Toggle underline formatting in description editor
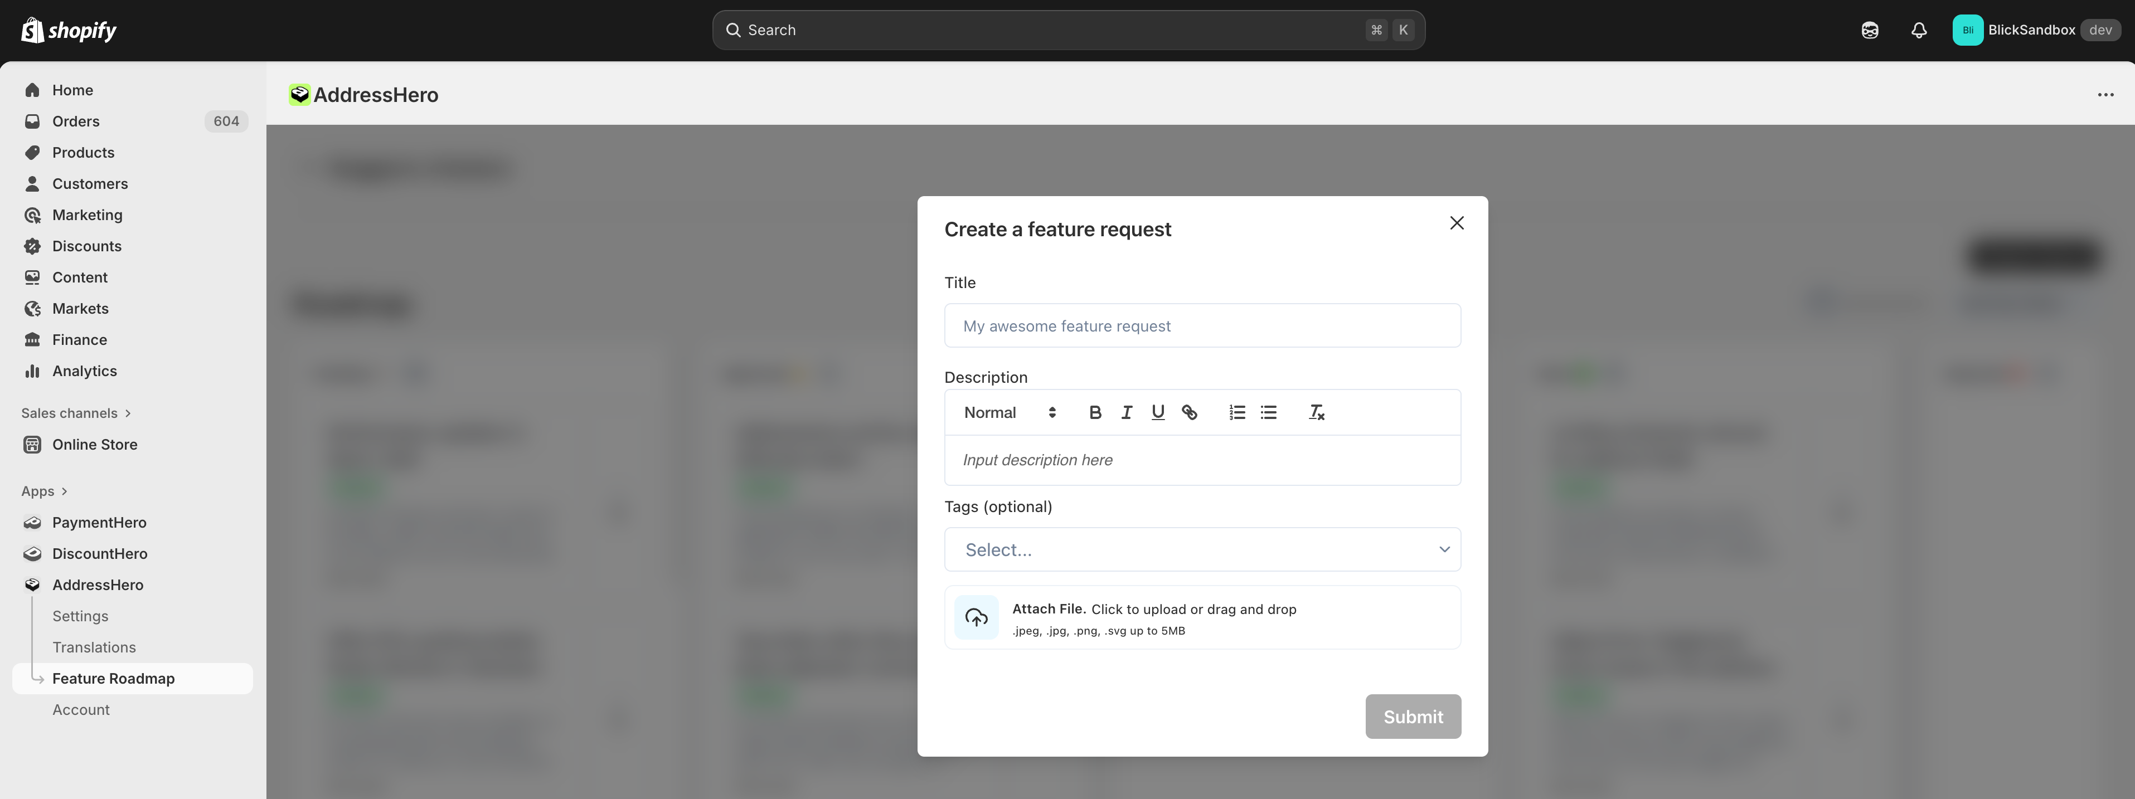Viewport: 2135px width, 799px height. [1158, 412]
